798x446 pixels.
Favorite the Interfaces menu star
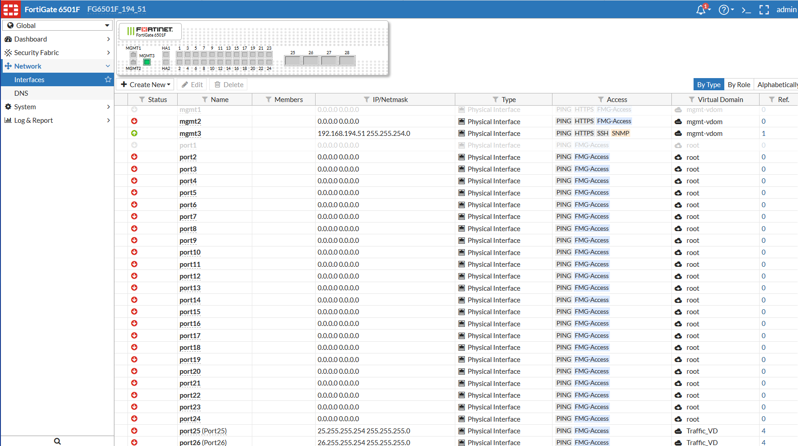click(108, 79)
